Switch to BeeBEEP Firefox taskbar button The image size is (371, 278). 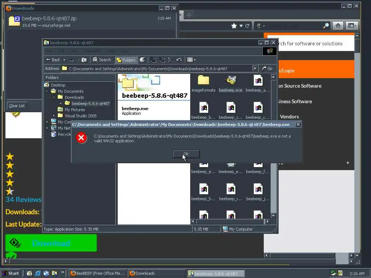98,274
